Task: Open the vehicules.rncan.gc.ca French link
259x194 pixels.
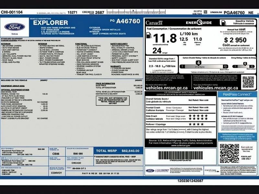Action: tap(216, 88)
